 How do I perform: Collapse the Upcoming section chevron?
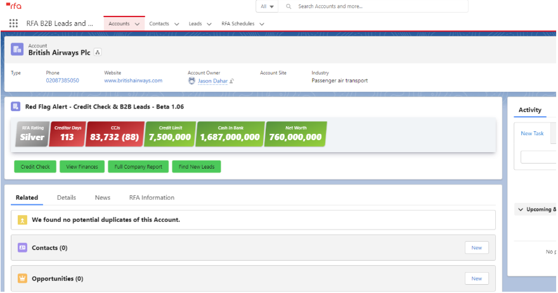pos(521,209)
